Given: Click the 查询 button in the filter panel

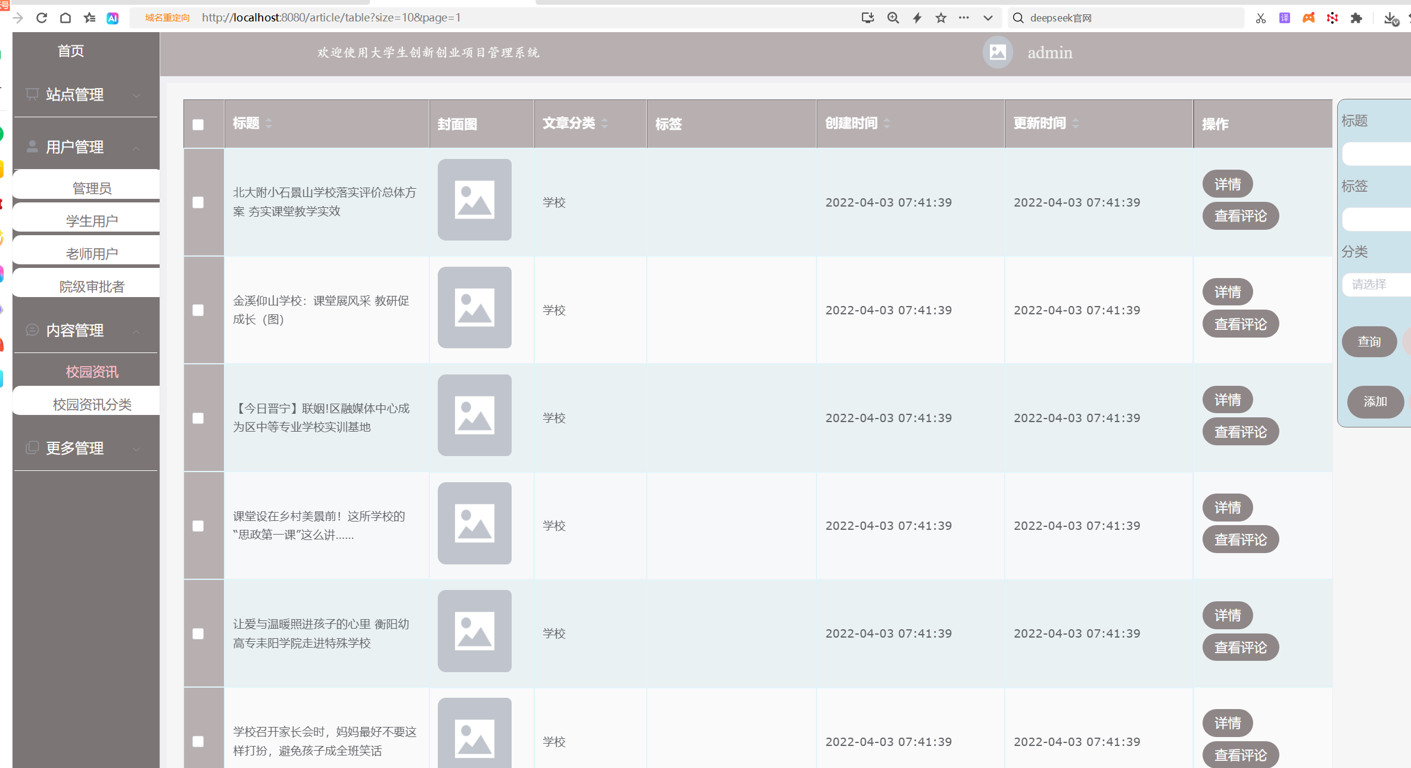Looking at the screenshot, I should click(x=1369, y=342).
